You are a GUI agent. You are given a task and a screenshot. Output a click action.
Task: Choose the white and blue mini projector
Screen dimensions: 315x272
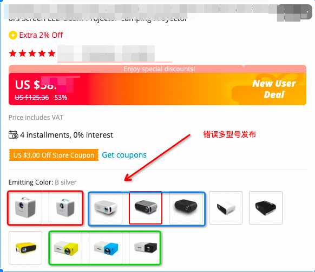[x=106, y=248]
